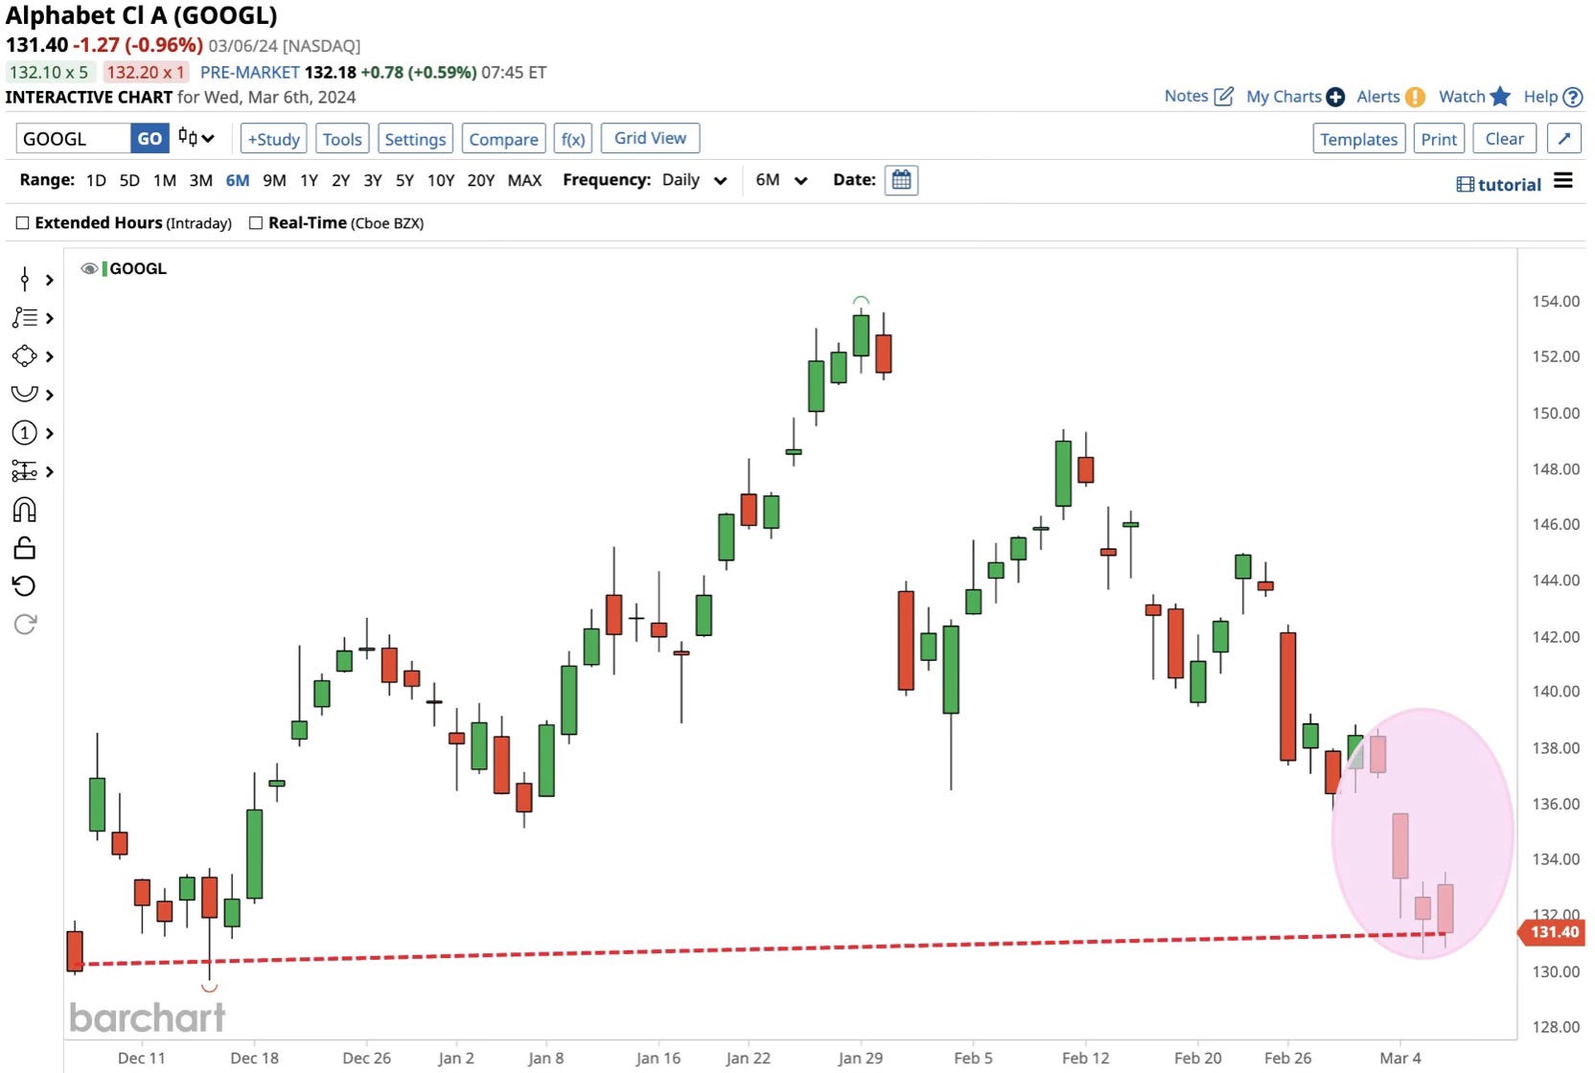
Task: Open the Templates button
Action: (1358, 139)
